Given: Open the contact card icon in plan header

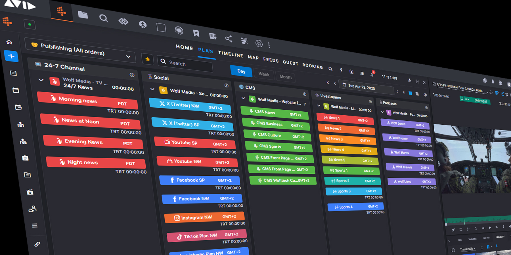Looking at the screenshot, I should coord(351,72).
